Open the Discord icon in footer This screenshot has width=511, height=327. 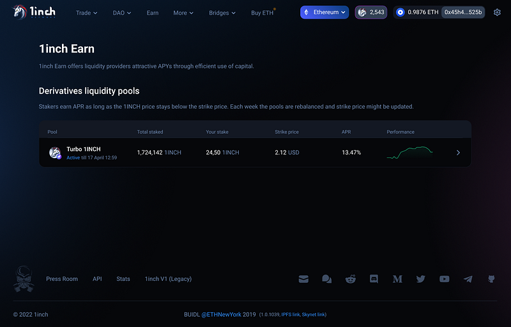pos(374,279)
